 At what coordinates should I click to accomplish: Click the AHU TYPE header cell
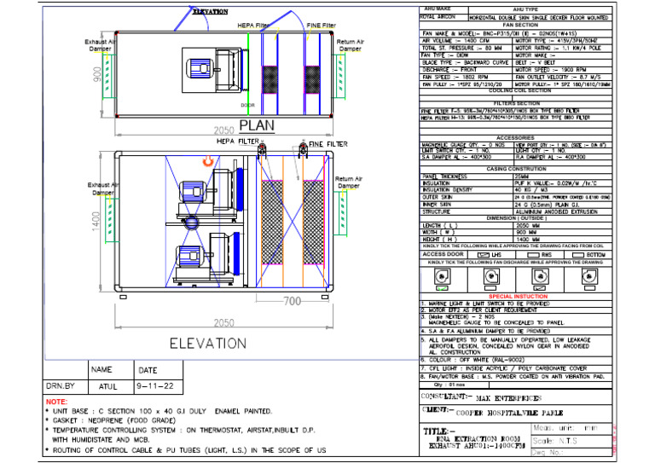click(x=541, y=9)
